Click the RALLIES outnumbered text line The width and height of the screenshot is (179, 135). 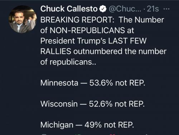pos(103,51)
